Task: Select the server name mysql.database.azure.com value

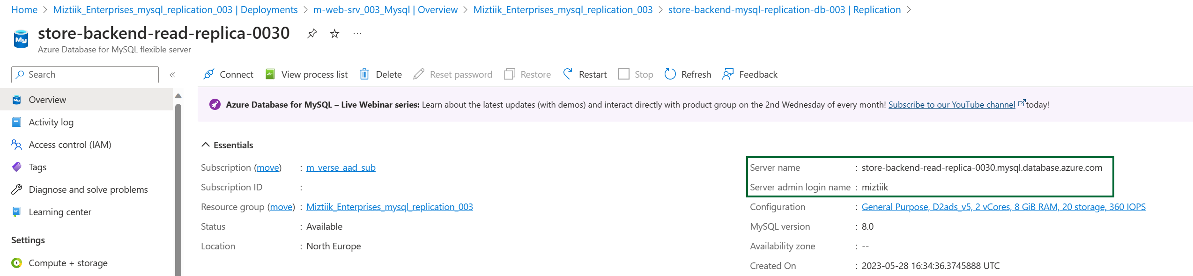Action: click(x=982, y=167)
